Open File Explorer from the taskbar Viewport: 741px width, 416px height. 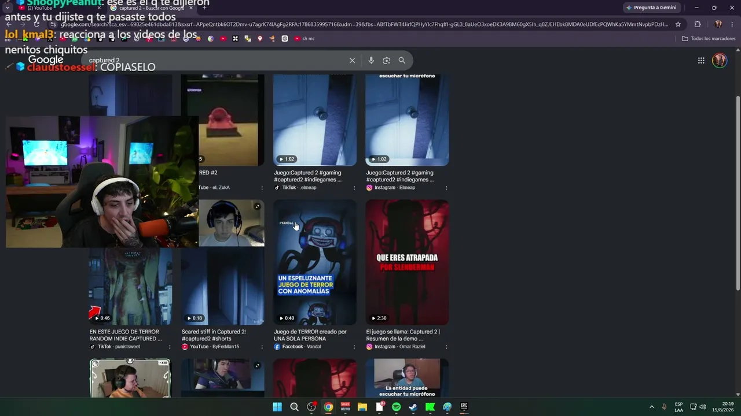point(362,407)
